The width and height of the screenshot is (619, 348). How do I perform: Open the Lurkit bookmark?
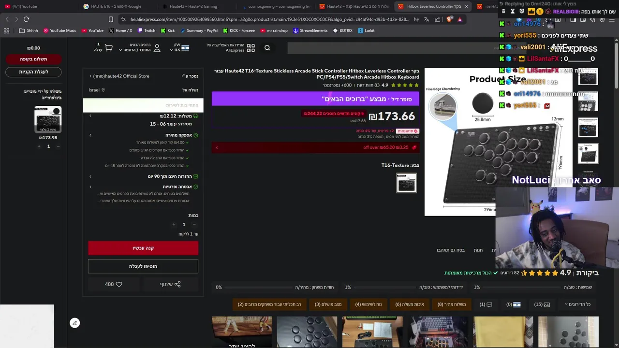coord(366,30)
